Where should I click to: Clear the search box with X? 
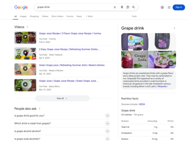tap(115, 7)
